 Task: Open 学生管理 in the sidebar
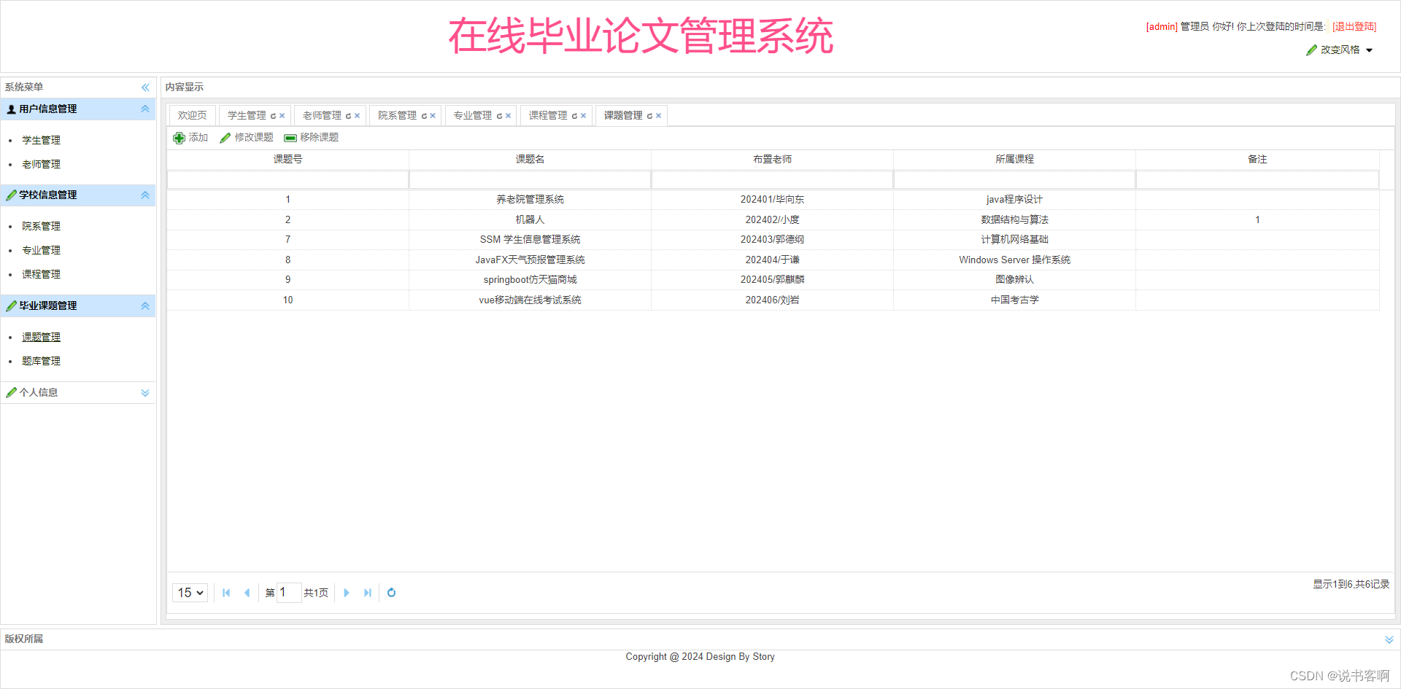[x=42, y=141]
